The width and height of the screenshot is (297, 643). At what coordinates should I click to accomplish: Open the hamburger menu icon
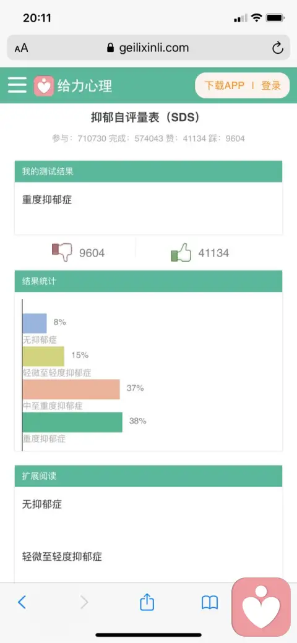17,85
